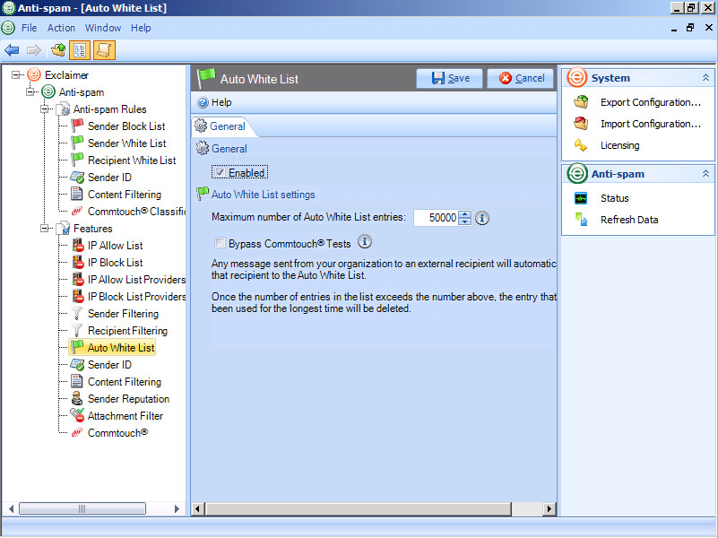Click the IP Allow List icon
718x538 pixels.
77,246
